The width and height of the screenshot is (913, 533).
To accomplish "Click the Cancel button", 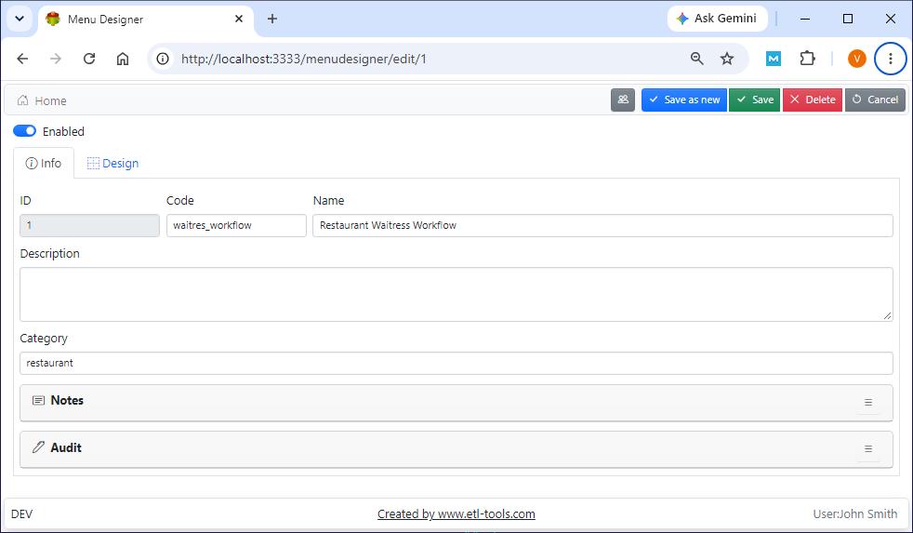I will pos(875,100).
